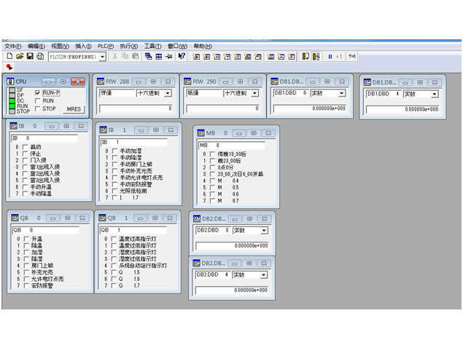
Task: Toggle IB 0 bit 2 门入侵 checkbox
Action: coord(25,160)
